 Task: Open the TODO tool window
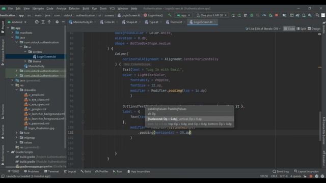[14, 171]
